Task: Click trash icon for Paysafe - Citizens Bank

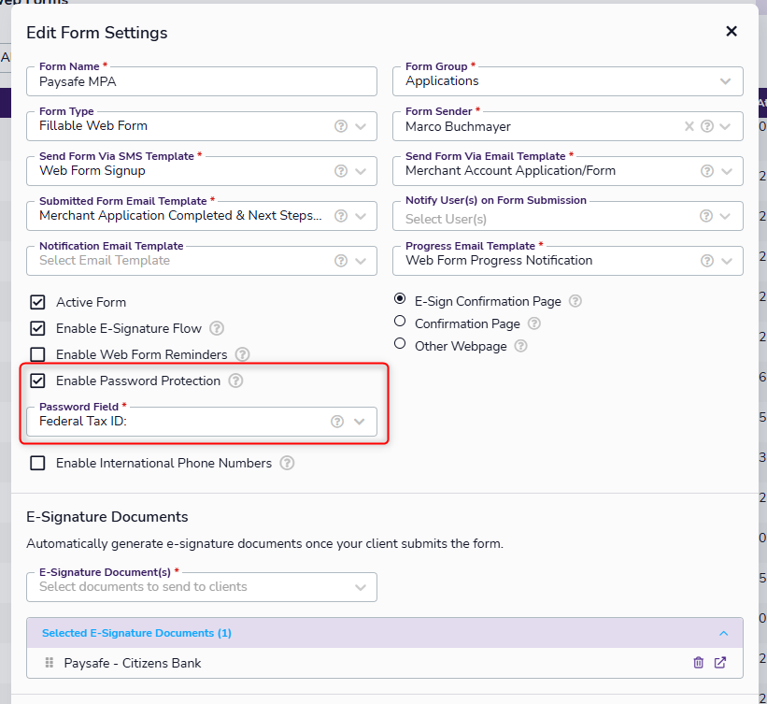Action: pyautogui.click(x=698, y=663)
